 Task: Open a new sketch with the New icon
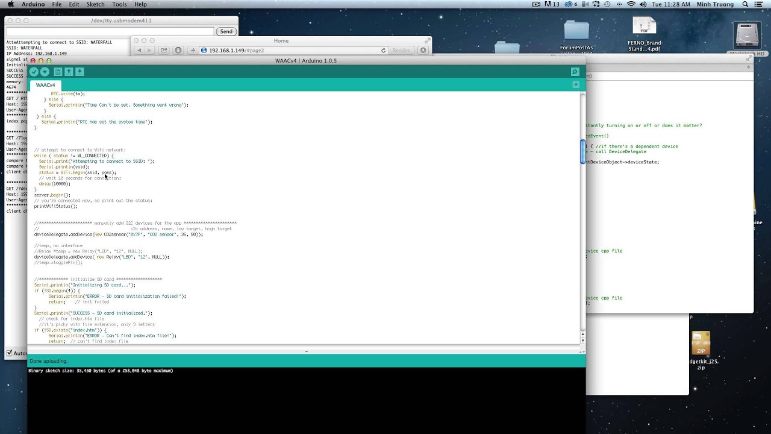[57, 72]
